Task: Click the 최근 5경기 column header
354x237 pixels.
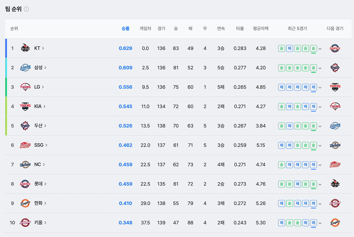Action: pos(297,29)
